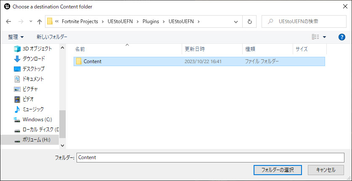352x181 pixels.
Task: Cancel the dialog with キャンセル
Action: coord(326,170)
